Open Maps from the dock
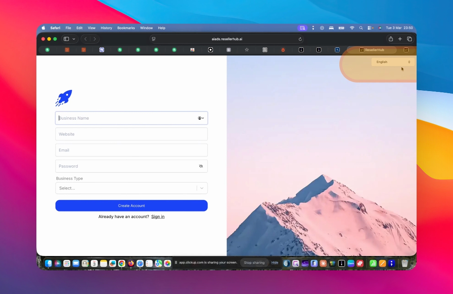 coord(158,263)
